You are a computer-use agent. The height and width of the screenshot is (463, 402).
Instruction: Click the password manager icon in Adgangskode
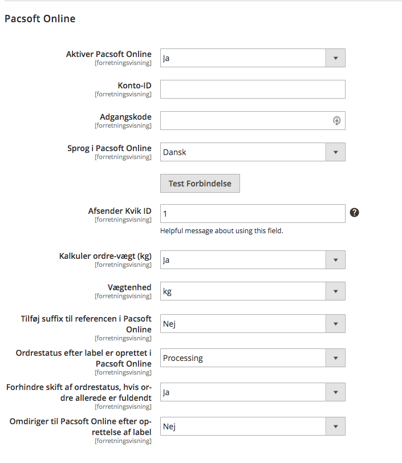tap(336, 120)
